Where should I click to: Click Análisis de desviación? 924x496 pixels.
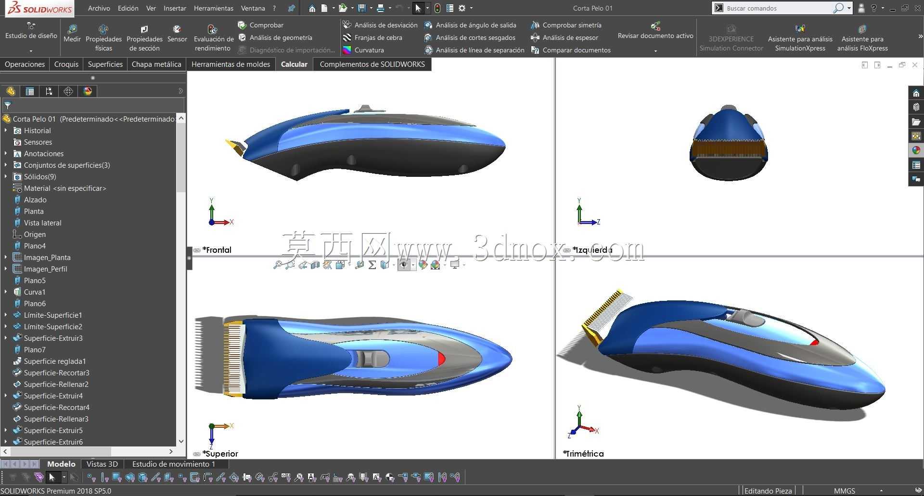[380, 25]
